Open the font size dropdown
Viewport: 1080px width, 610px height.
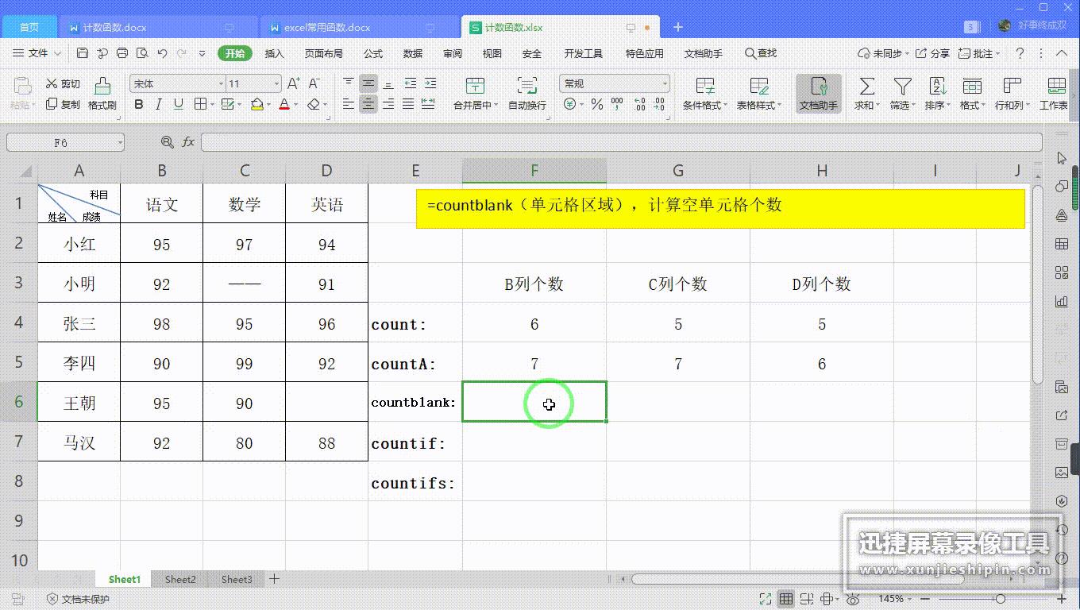pos(276,83)
